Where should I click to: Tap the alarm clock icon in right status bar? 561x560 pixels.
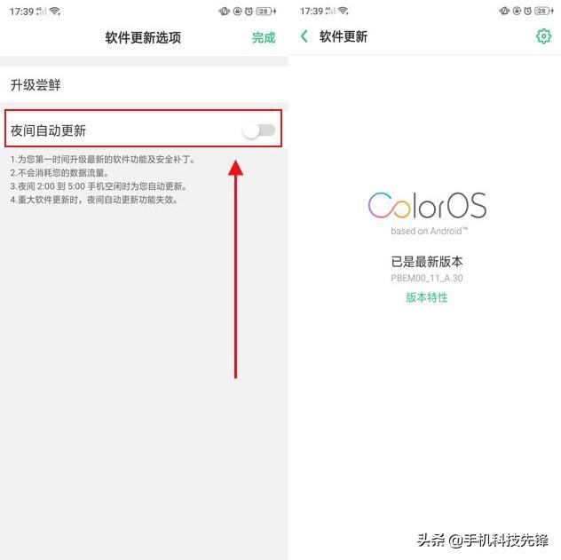click(x=528, y=11)
